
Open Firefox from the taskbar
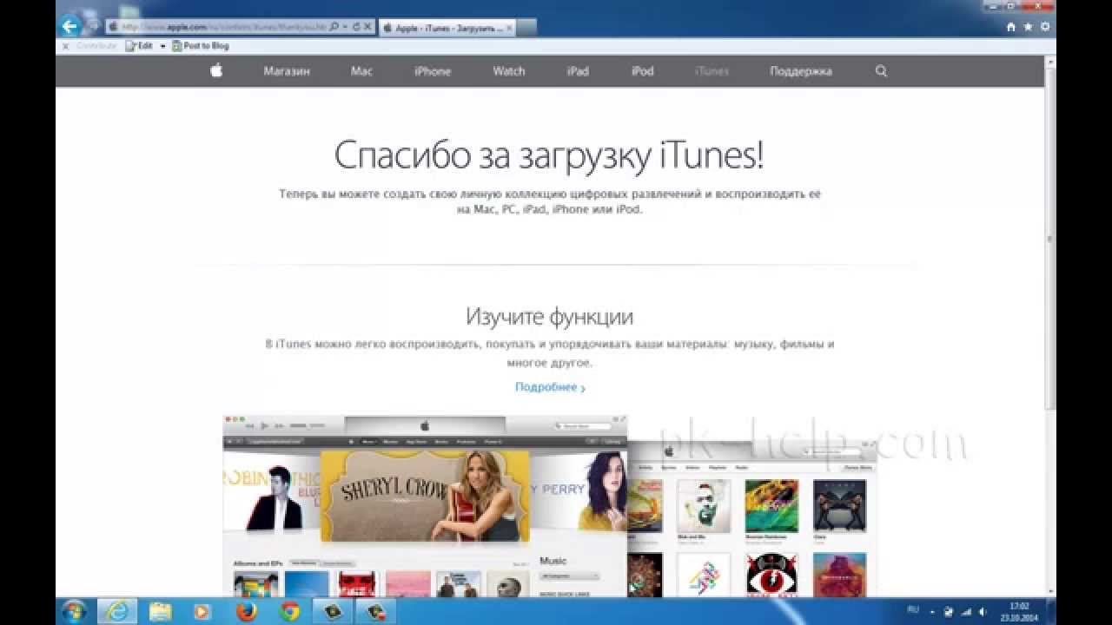pos(247,611)
